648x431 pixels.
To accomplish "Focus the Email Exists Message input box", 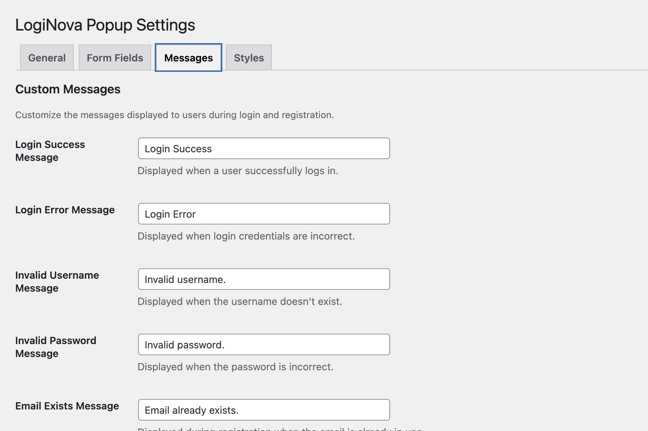I will (x=264, y=409).
